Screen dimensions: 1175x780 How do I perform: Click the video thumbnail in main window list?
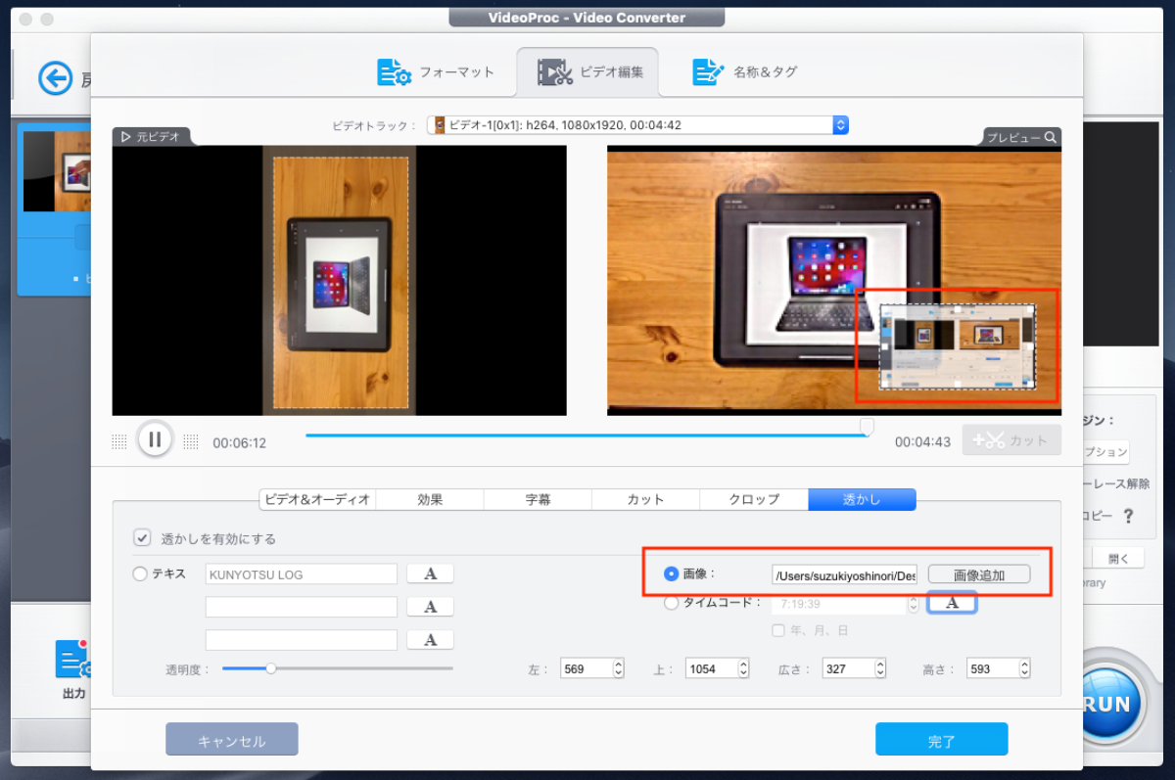click(x=57, y=171)
